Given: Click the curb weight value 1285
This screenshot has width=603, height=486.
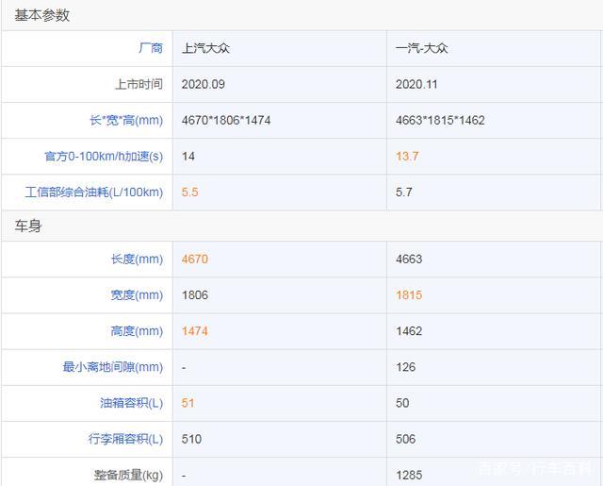Looking at the screenshot, I should pos(409,476).
